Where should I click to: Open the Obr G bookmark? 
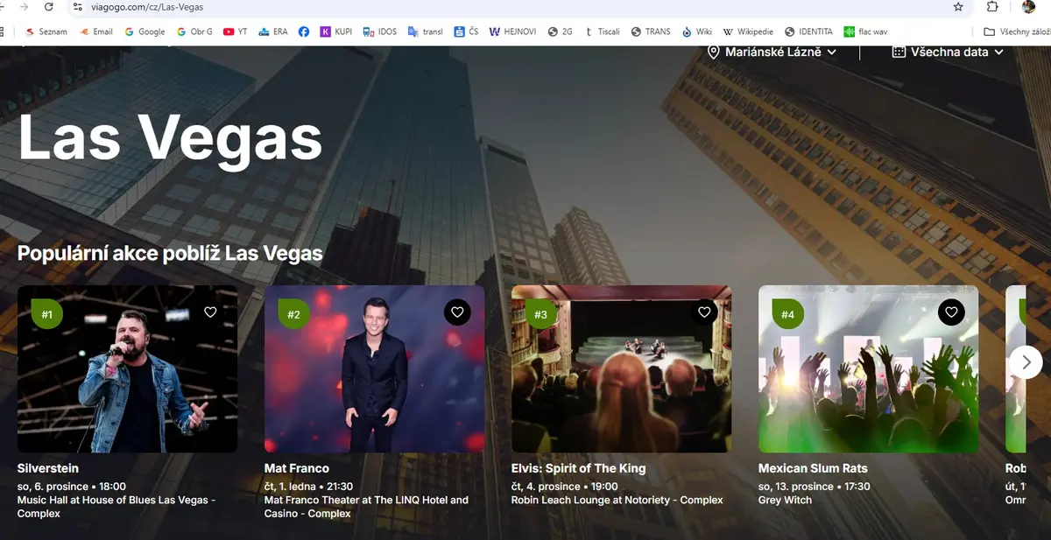point(194,32)
